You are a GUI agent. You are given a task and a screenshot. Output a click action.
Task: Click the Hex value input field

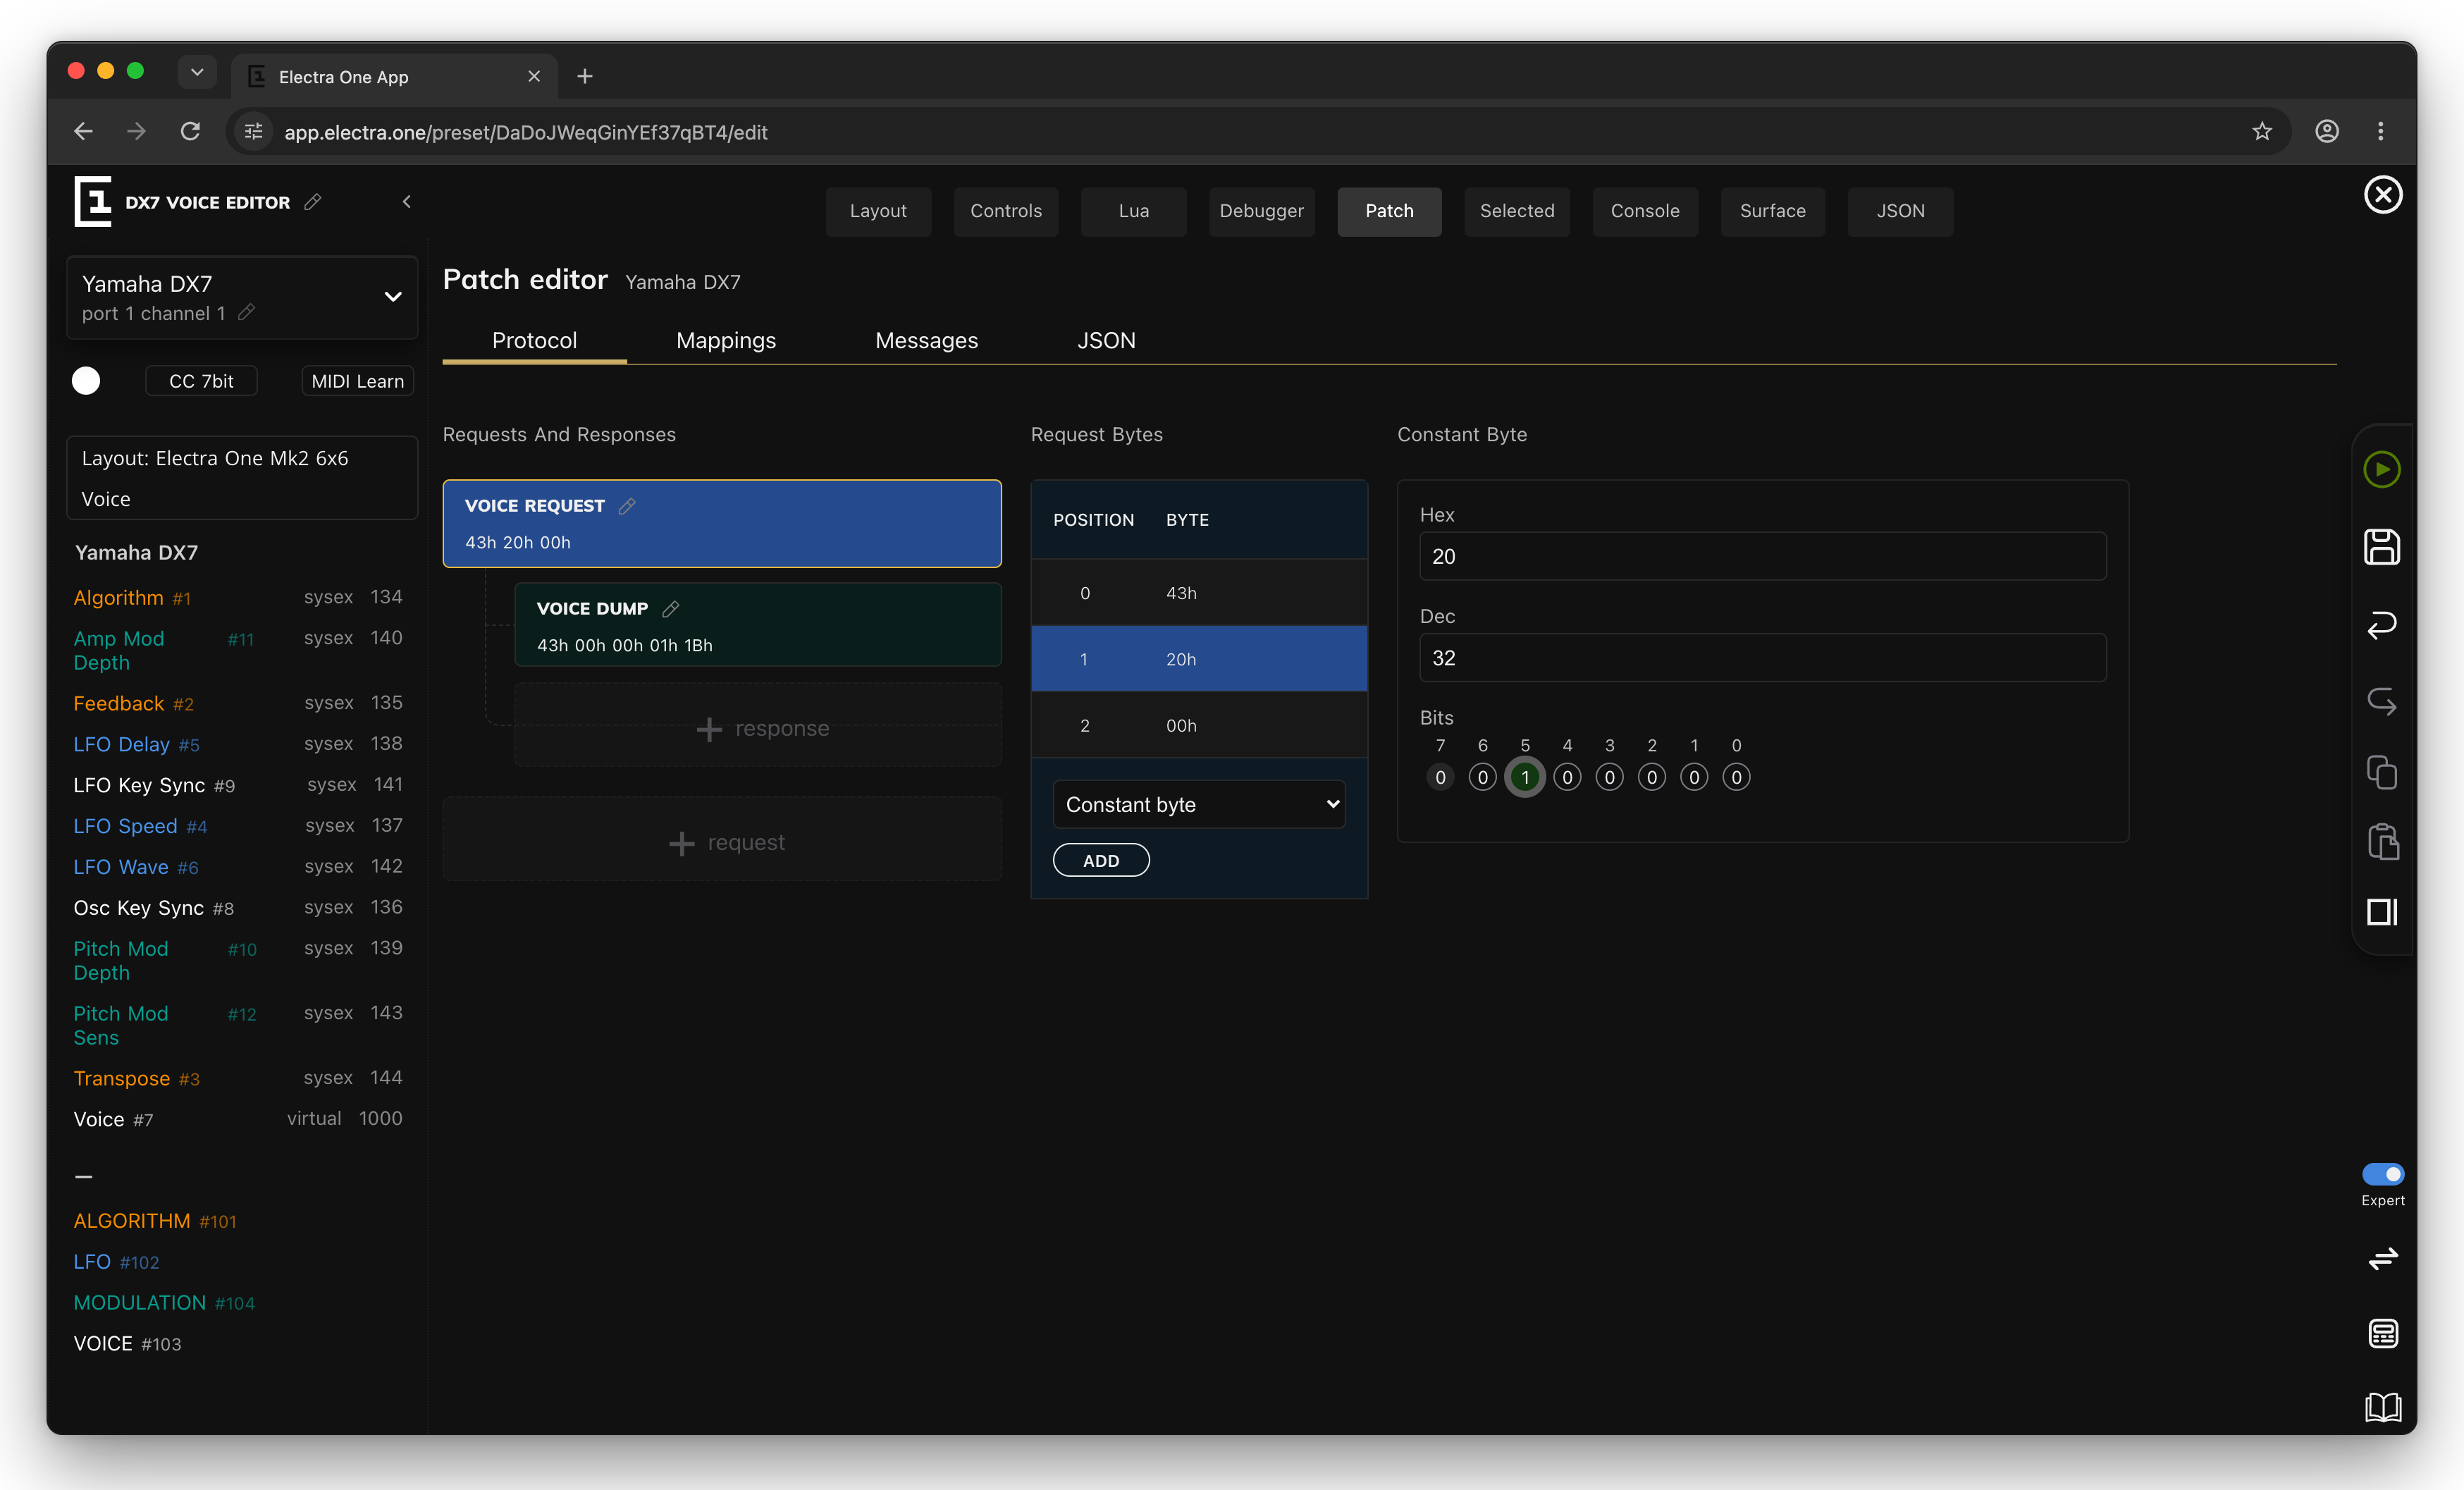(1762, 556)
